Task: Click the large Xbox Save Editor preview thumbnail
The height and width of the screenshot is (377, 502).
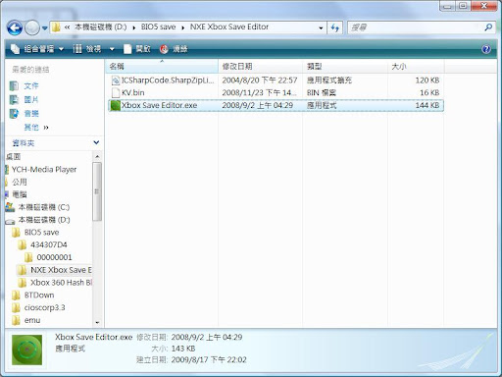Action: (x=26, y=350)
